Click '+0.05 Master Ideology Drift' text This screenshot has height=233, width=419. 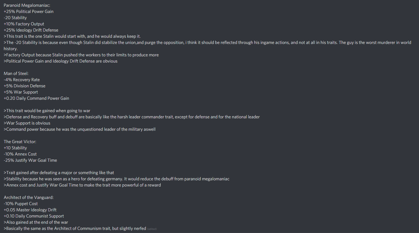[x=30, y=210]
